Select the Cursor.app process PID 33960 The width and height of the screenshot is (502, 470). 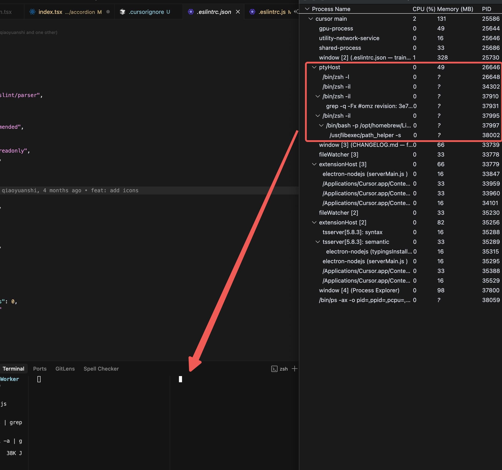[x=401, y=193]
